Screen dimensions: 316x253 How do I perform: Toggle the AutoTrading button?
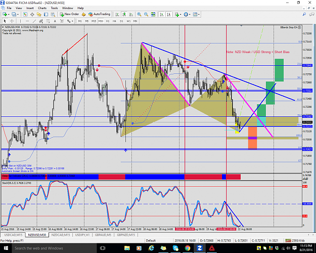tap(100, 14)
